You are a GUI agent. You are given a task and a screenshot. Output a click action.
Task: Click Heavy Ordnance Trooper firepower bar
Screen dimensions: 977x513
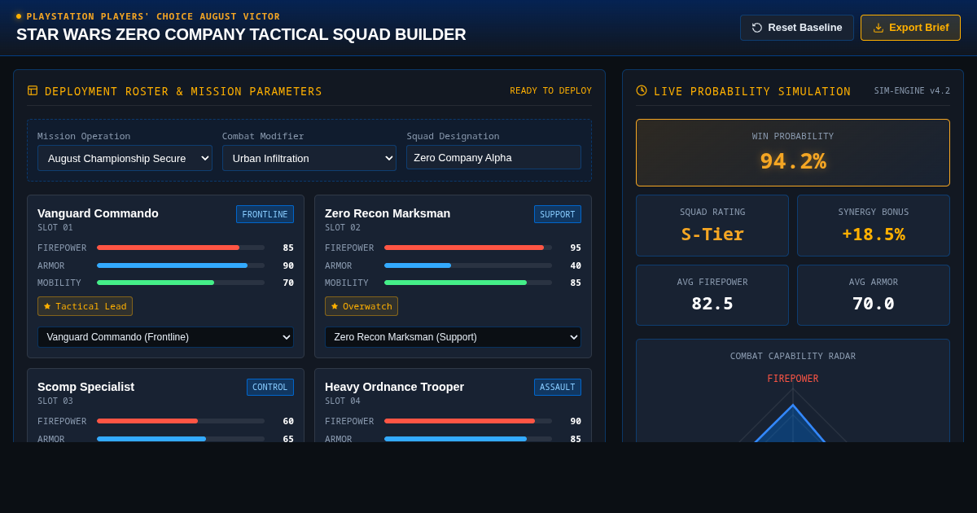[x=468, y=421]
